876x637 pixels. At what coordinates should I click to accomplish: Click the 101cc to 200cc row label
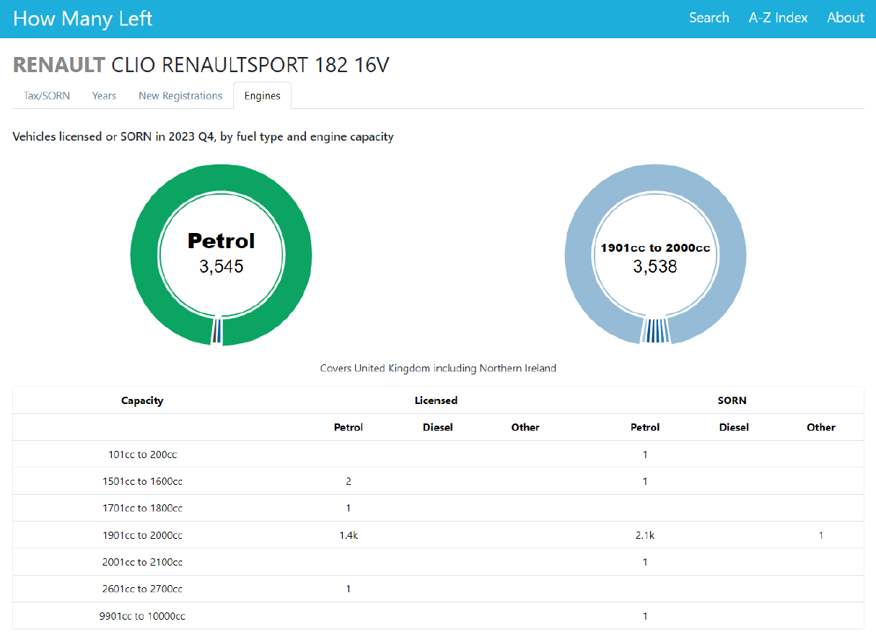(142, 454)
